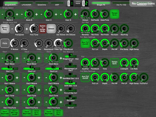This screenshot has width=156, height=117.
Task: Click the Osc1 Oktave knob
Action: tap(10, 77)
